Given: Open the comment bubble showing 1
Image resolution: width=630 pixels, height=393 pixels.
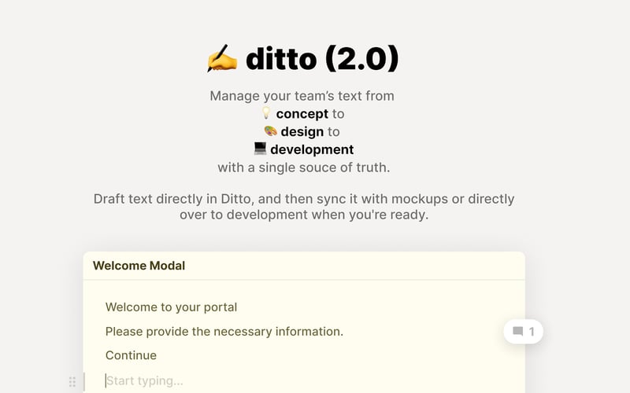Looking at the screenshot, I should pos(523,332).
